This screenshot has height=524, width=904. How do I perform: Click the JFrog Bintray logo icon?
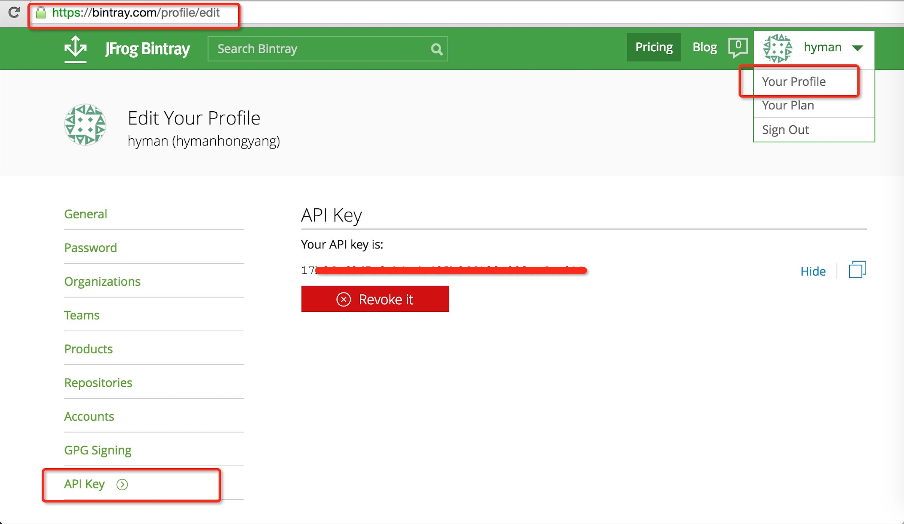(75, 49)
